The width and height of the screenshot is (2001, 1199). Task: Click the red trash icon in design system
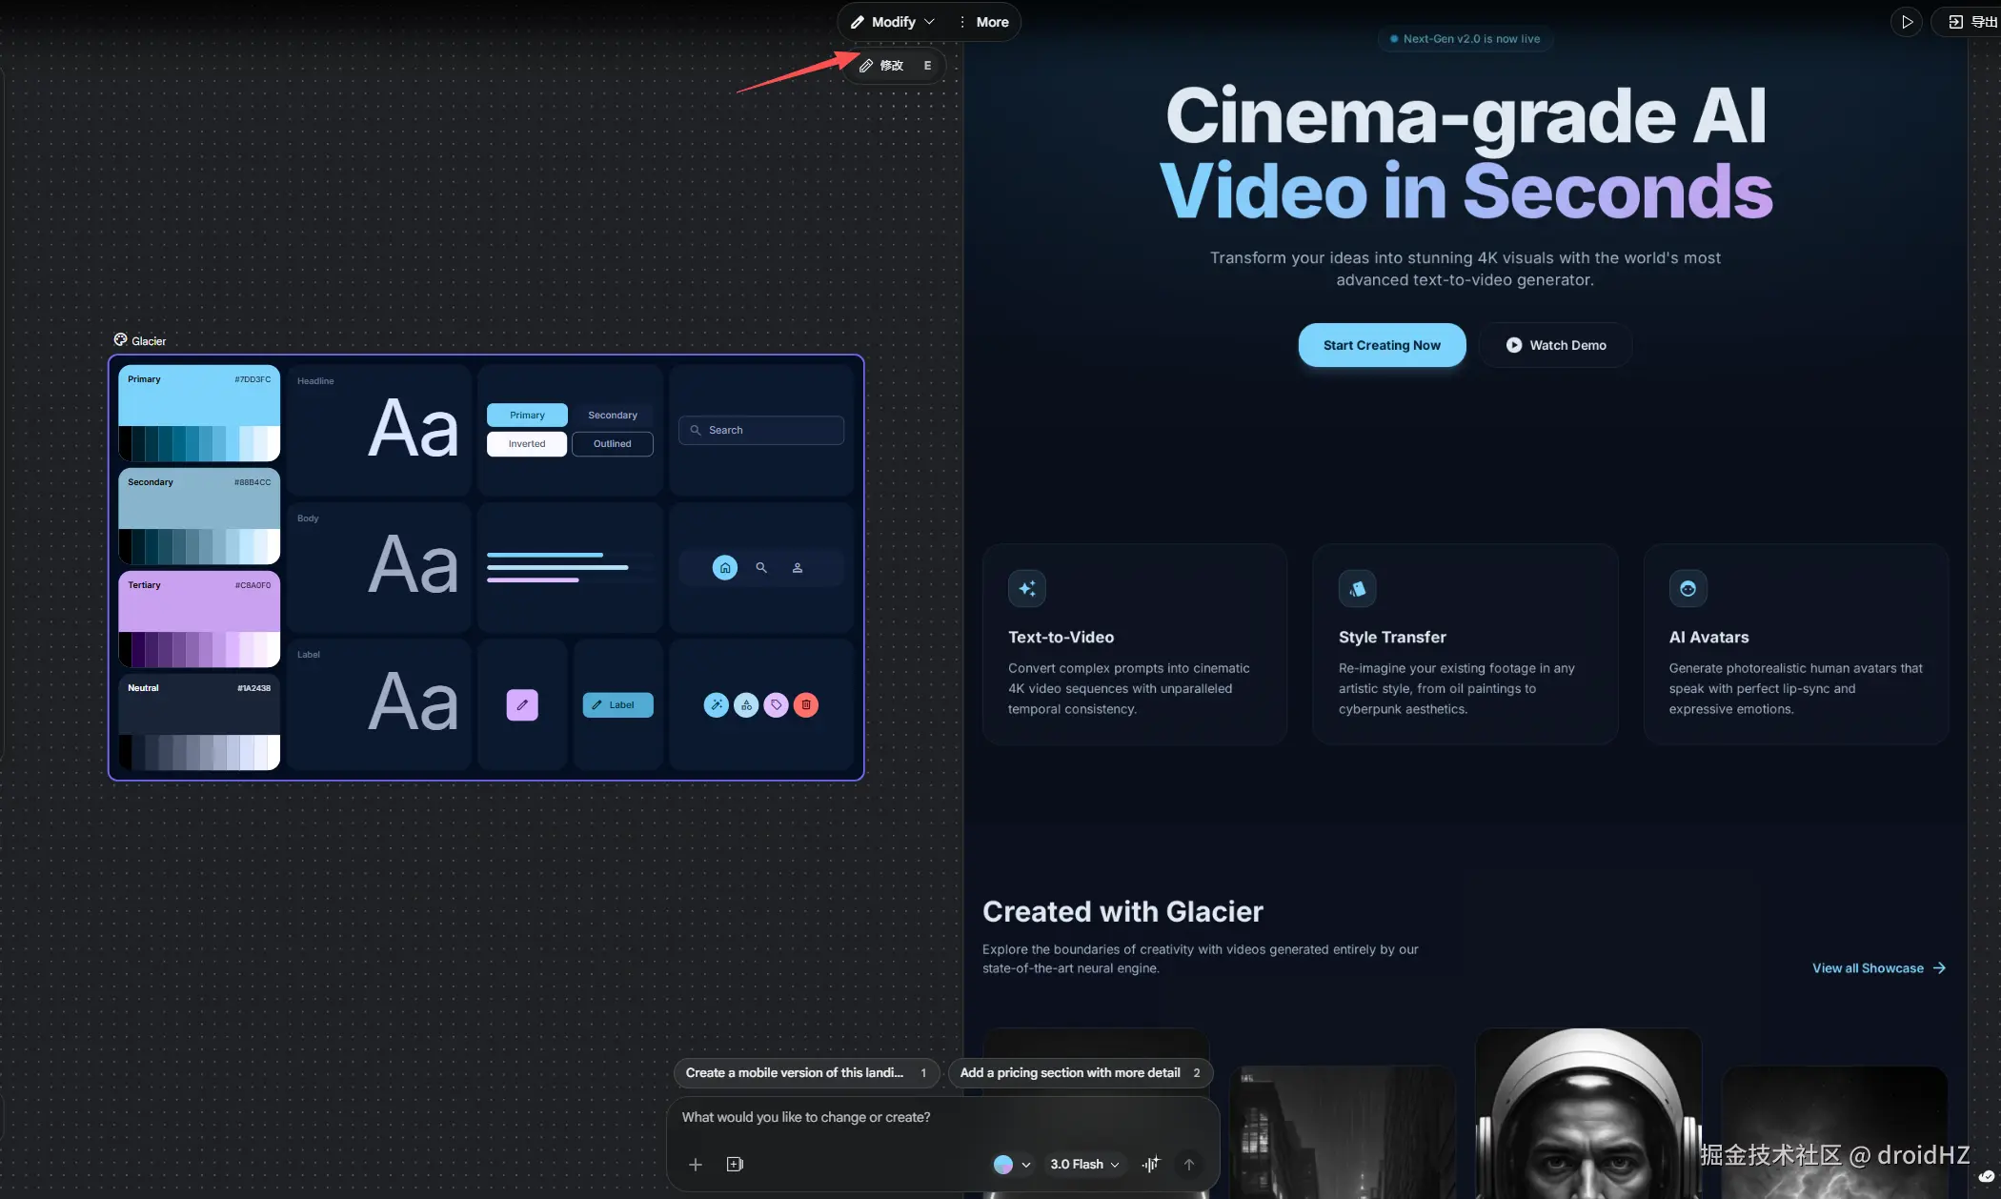tap(806, 705)
